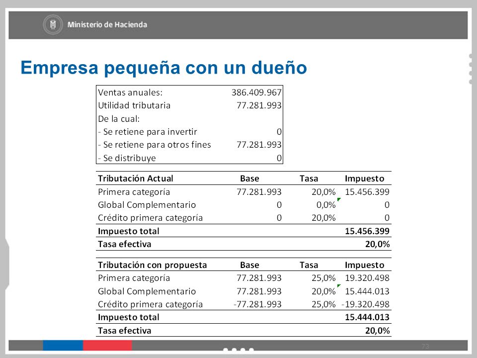Click the green comment marker in Global Complementario propuesta
The height and width of the screenshot is (358, 477).
[338, 286]
